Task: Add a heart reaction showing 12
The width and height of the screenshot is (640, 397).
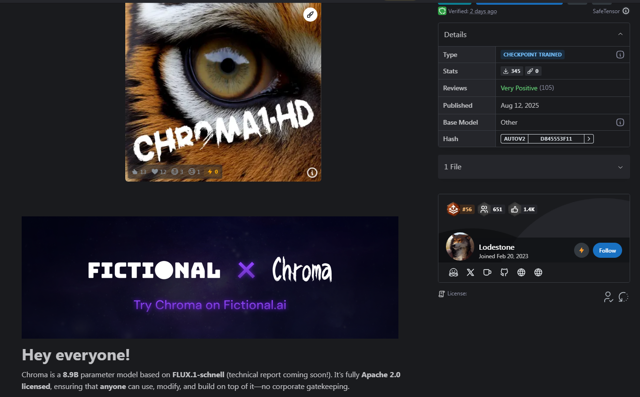Action: 159,172
